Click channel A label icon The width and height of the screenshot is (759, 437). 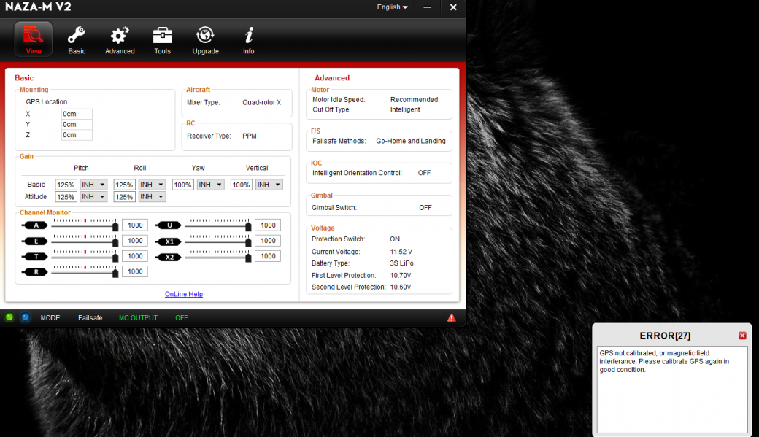click(x=35, y=225)
